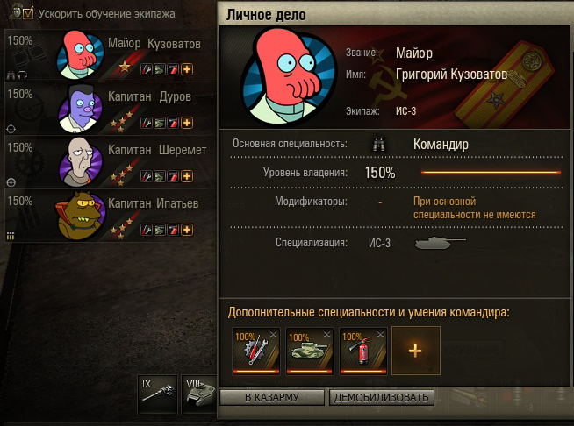
Task: Click the "ДЕМОБИЛИЗОВАТЬ" button
Action: (382, 397)
